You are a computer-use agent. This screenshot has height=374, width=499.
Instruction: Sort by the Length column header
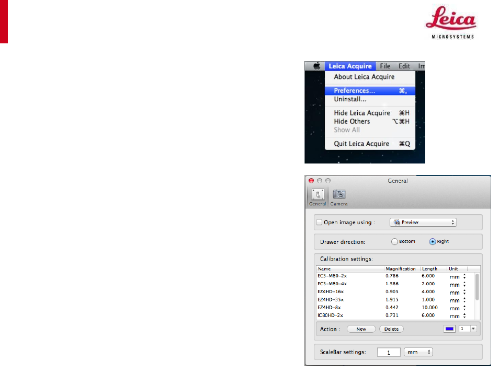click(x=433, y=269)
